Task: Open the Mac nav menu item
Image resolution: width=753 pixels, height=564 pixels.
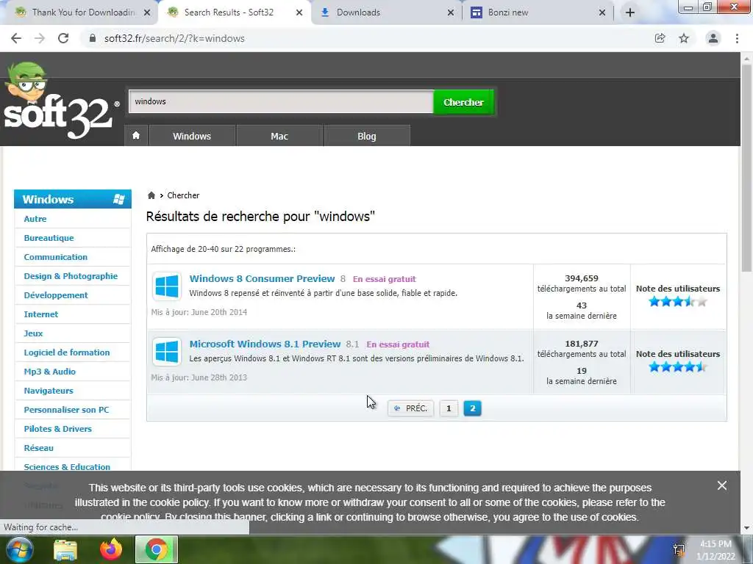Action: point(279,136)
